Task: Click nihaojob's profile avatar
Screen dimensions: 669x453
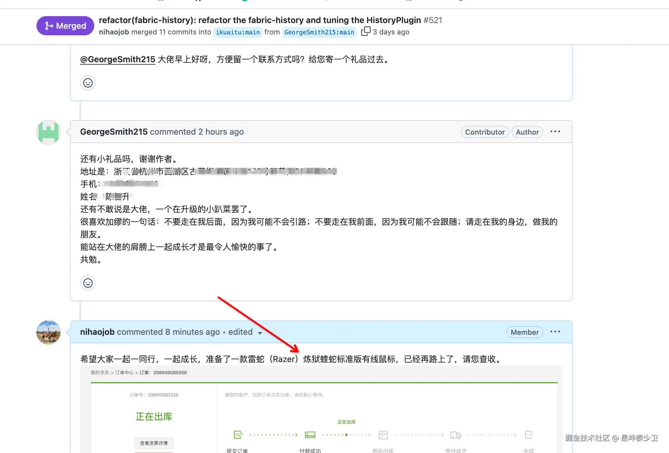Action: tap(48, 332)
